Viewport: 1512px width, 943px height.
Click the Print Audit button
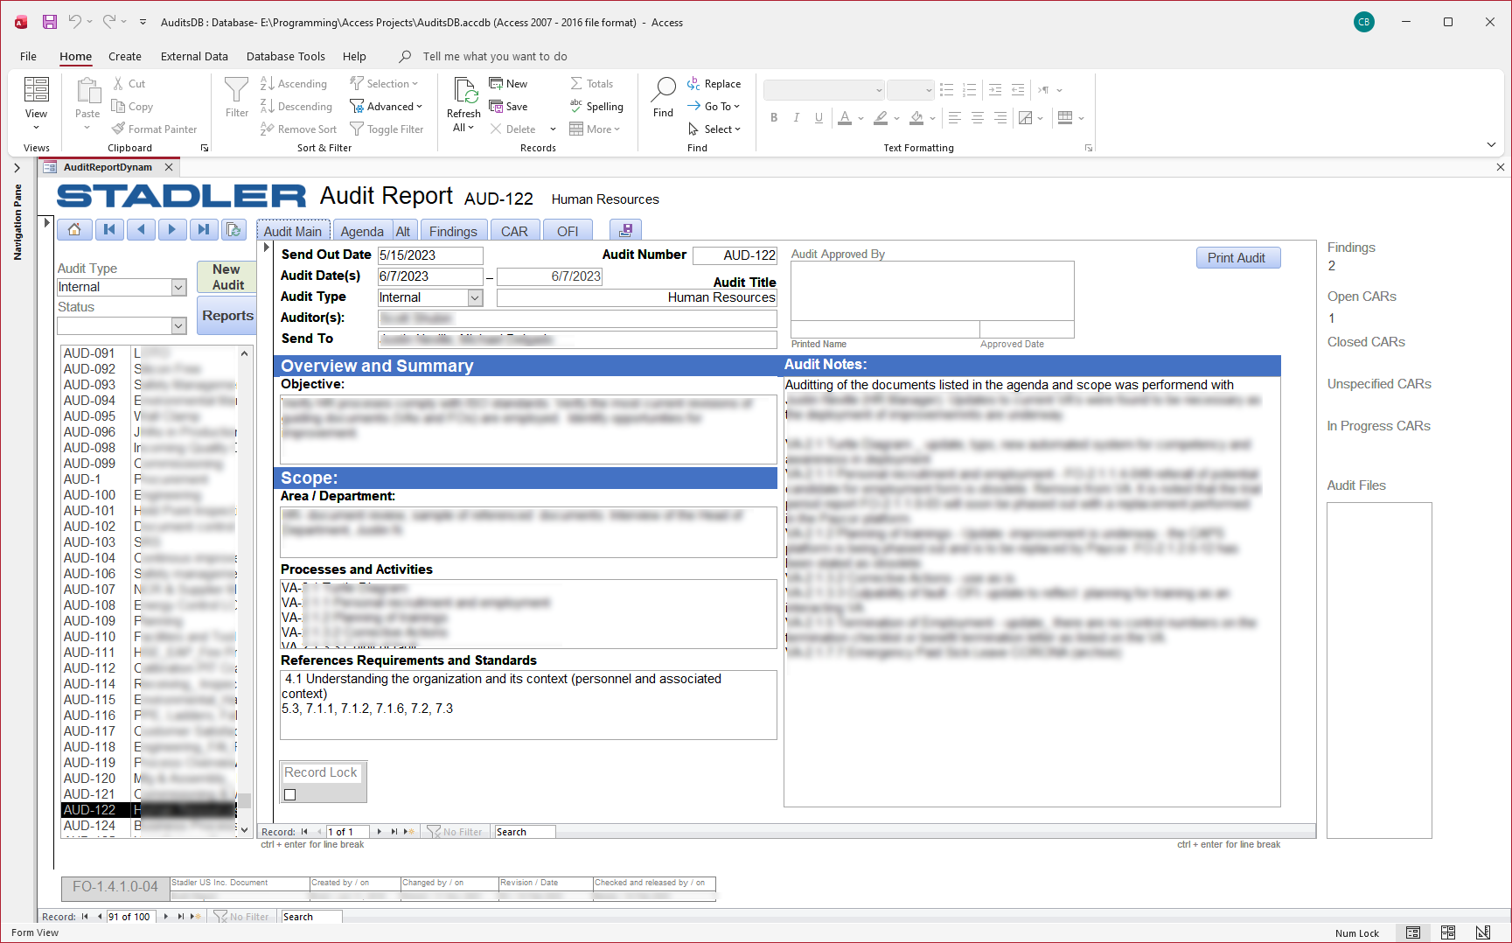pos(1237,258)
